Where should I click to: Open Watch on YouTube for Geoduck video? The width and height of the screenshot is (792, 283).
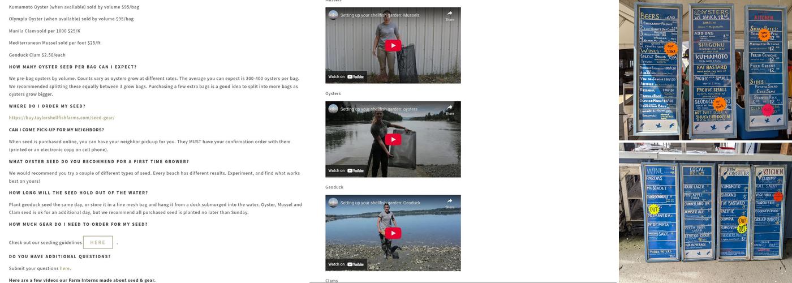point(346,264)
